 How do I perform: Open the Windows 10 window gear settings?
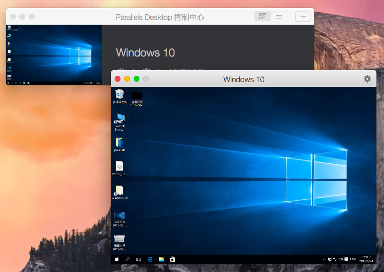pos(367,79)
